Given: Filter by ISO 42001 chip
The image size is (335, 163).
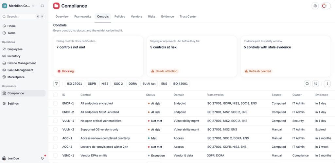Looking at the screenshot, I should coord(180,84).
